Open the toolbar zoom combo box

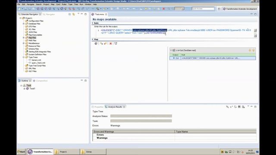point(179,9)
